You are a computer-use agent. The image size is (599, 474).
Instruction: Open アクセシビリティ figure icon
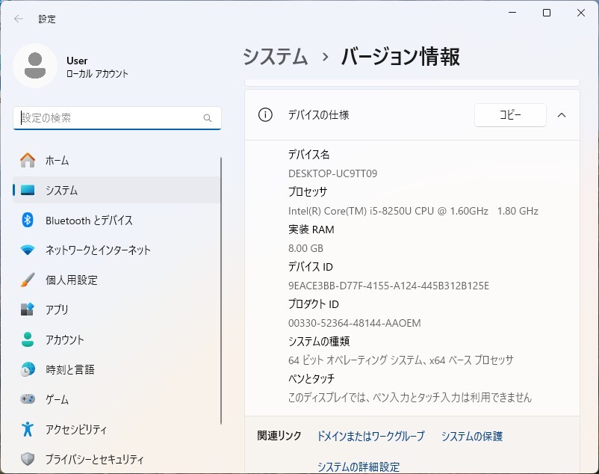click(28, 429)
